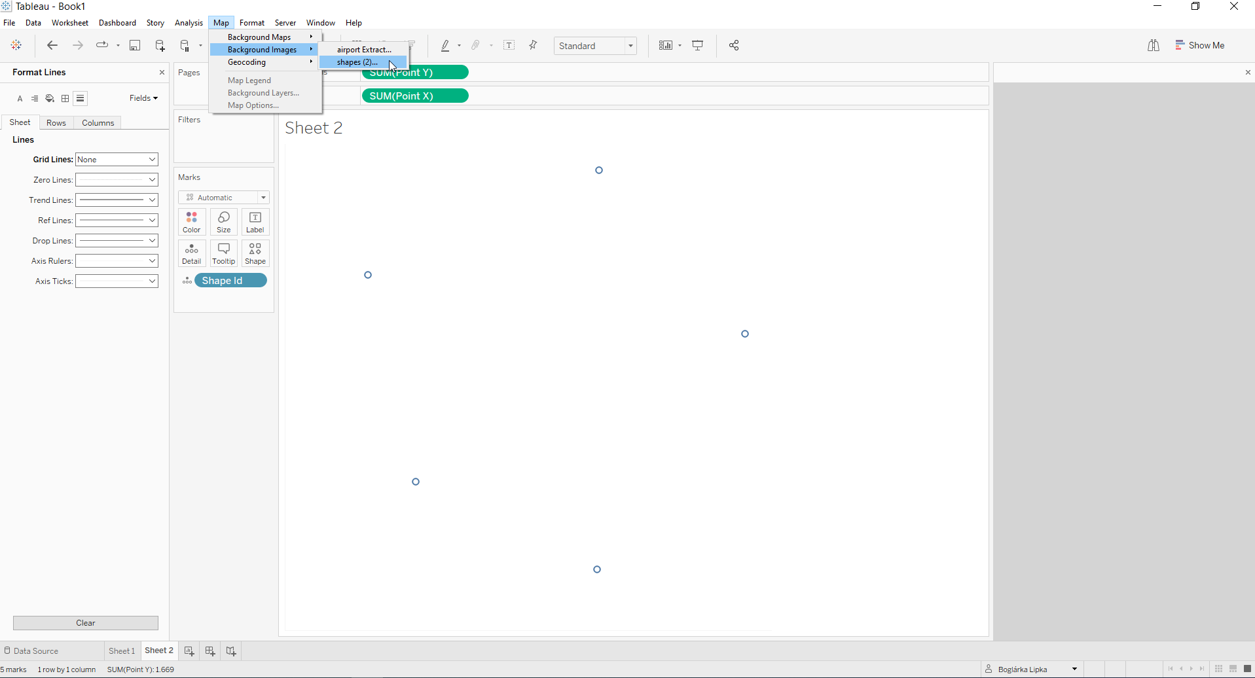Add a new story icon
The image size is (1255, 678).
tap(231, 651)
